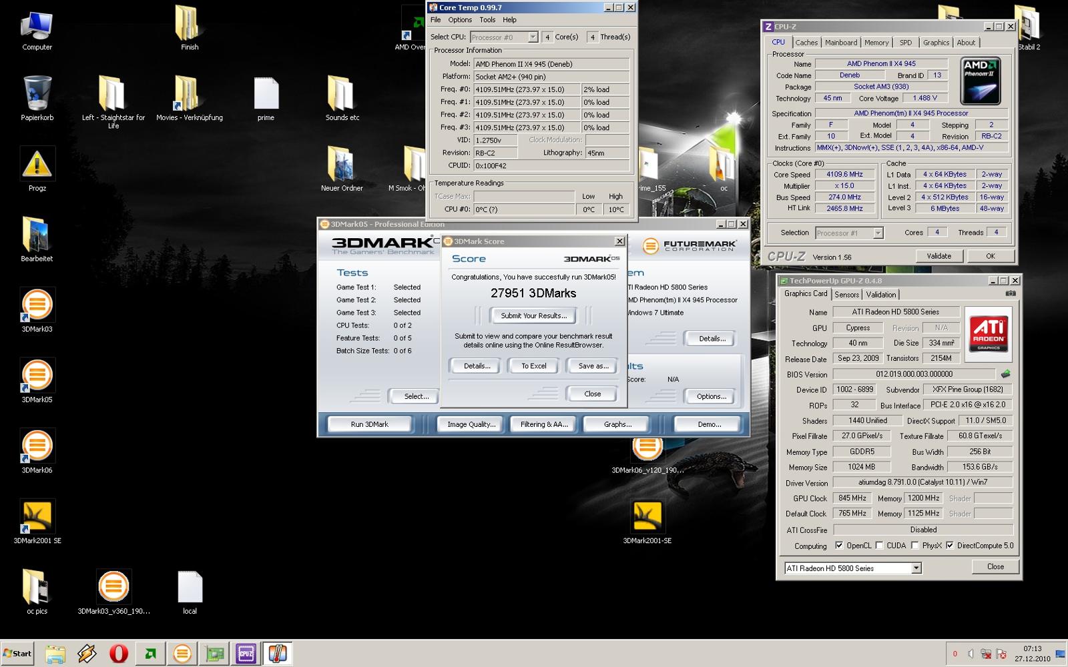Click the Select tests button in 3DMark05

pyautogui.click(x=416, y=396)
